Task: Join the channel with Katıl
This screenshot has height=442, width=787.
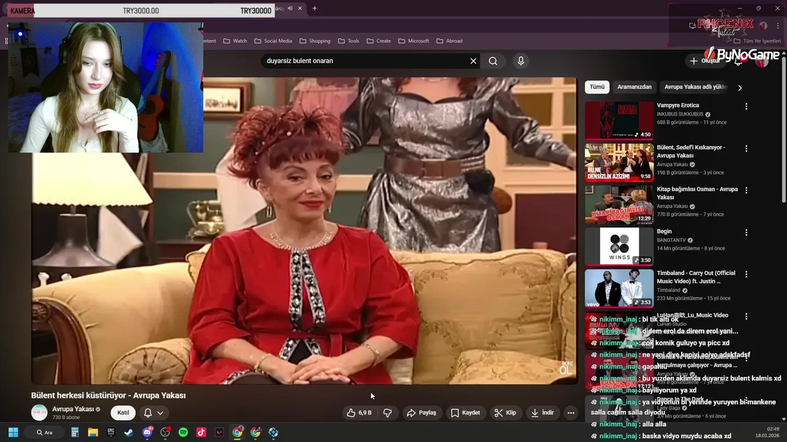Action: click(123, 413)
